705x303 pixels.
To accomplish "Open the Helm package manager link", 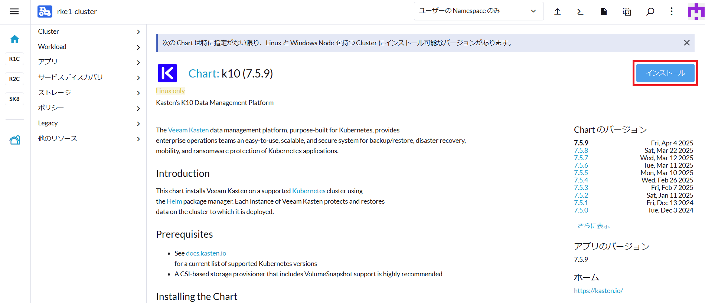I will (x=174, y=201).
